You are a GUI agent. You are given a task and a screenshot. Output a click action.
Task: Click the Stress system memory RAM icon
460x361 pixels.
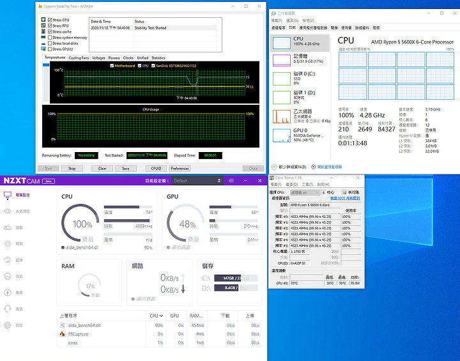point(43,37)
